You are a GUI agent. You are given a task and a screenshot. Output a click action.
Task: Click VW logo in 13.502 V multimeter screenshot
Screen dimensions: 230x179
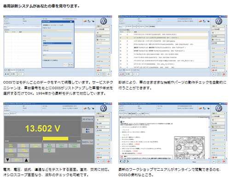pyautogui.click(x=103, y=108)
